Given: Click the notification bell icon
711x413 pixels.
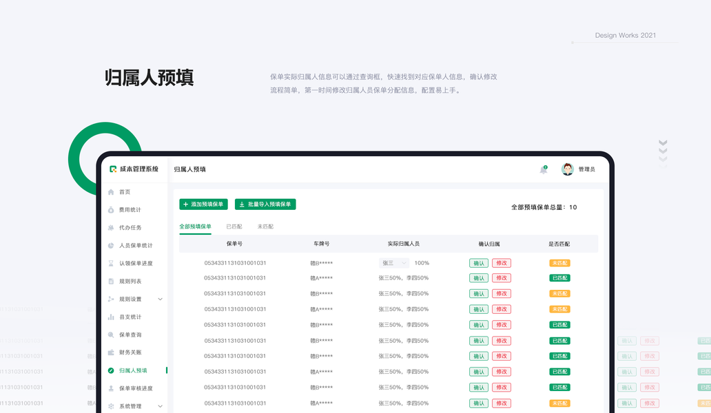Looking at the screenshot, I should coord(543,170).
